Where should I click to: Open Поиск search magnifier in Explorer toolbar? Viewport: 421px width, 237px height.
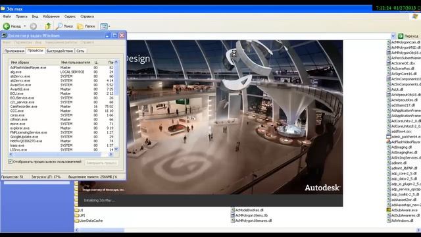coord(59,26)
